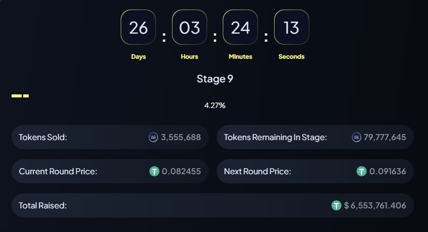Click the Tokens Remaining In Stage label
Image resolution: width=428 pixels, height=232 pixels.
(276, 137)
